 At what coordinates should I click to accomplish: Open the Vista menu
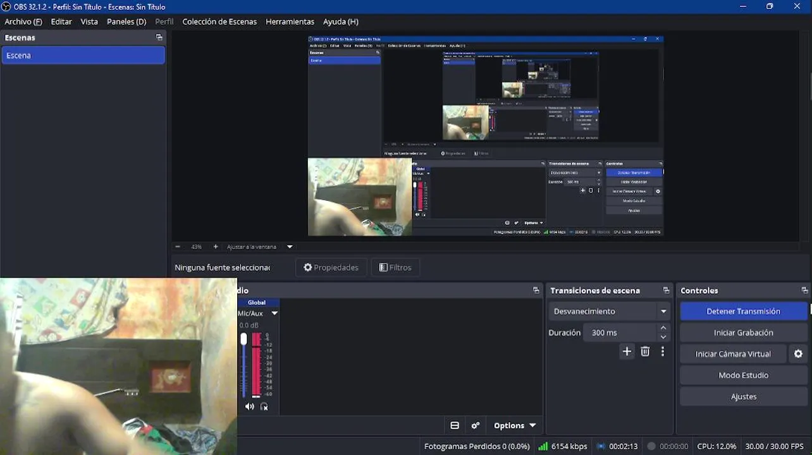tap(89, 21)
